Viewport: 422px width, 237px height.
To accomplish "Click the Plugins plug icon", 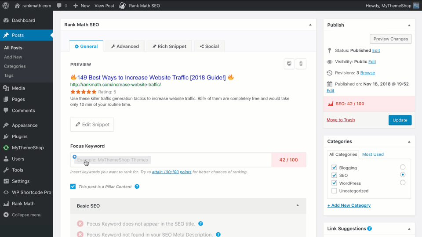I will (6, 136).
